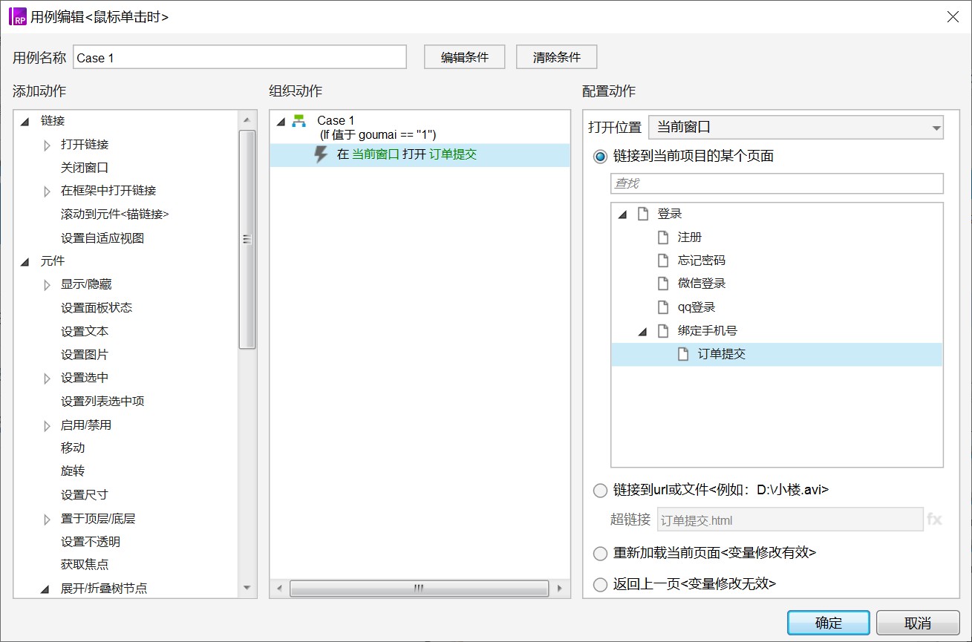972x642 pixels.
Task: Select the 设置自适应视图 action
Action: (x=102, y=238)
